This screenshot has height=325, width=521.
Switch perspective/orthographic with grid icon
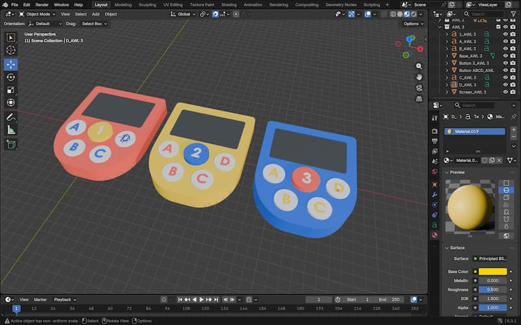pos(419,99)
